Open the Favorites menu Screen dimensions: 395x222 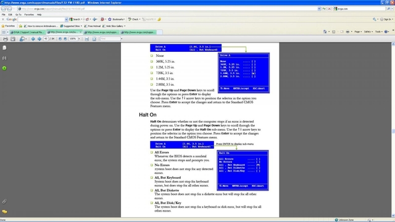click(x=29, y=15)
